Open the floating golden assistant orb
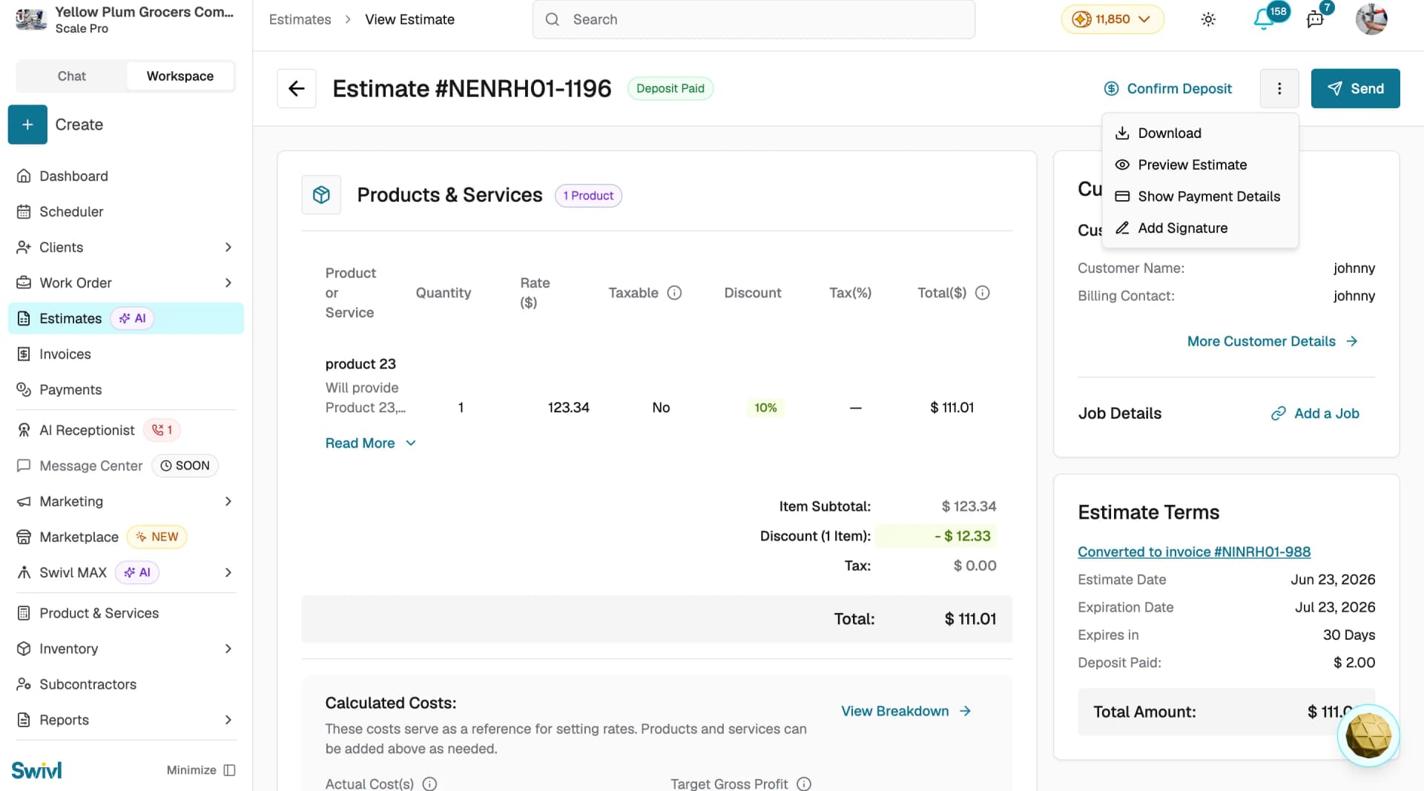1424x791 pixels. pyautogui.click(x=1368, y=735)
